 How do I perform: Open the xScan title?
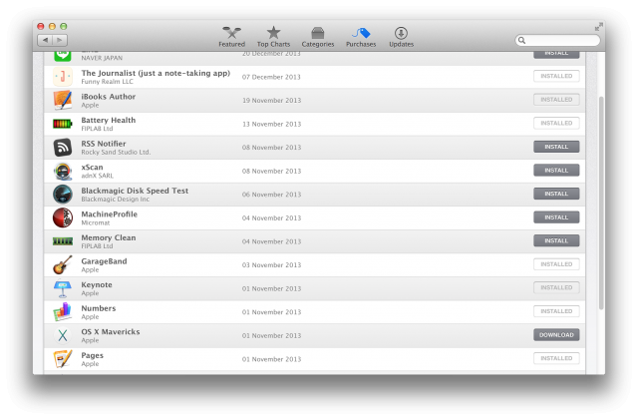(x=92, y=167)
